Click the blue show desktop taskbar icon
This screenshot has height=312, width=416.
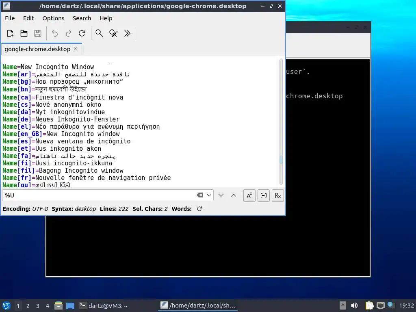point(70,306)
